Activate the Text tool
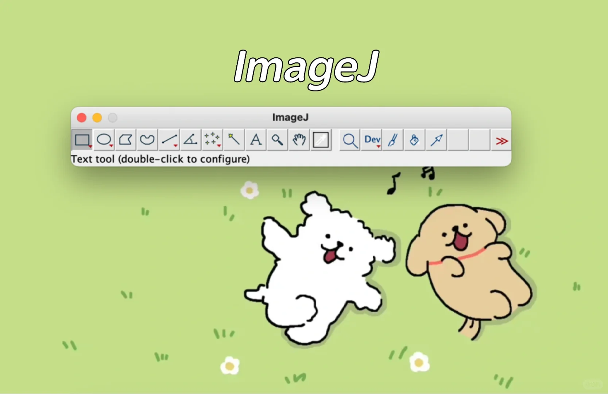This screenshot has height=394, width=608. pos(256,140)
